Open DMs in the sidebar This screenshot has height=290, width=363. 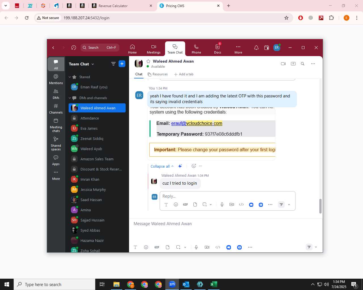[56, 94]
